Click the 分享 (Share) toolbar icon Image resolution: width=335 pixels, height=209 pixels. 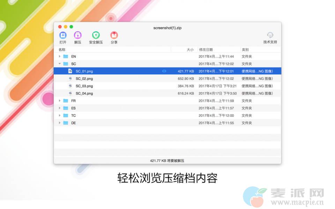click(x=114, y=35)
